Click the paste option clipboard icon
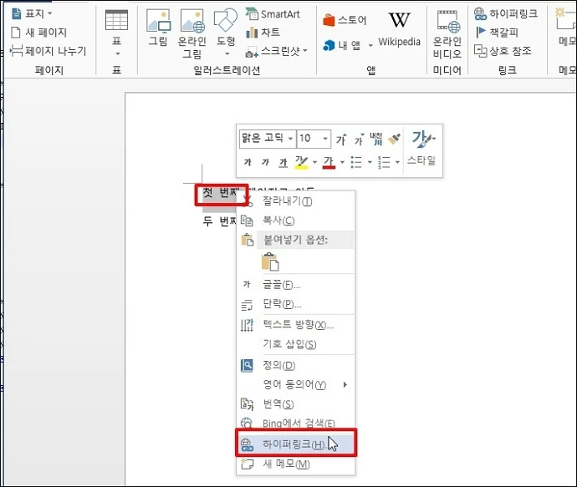Screen dimensions: 577x487 coord(270,261)
